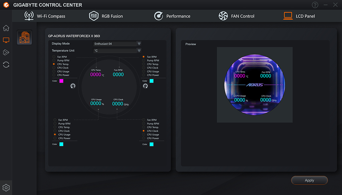The image size is (342, 195).
Task: Click the CPU Clock GHz readout in layout circle
Action: 120,103
